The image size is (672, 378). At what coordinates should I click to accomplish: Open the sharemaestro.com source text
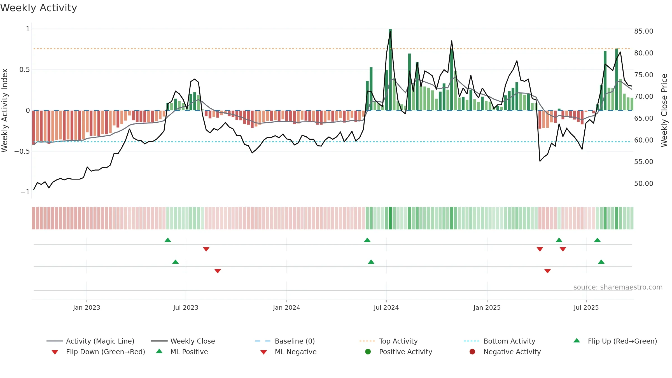tap(618, 287)
